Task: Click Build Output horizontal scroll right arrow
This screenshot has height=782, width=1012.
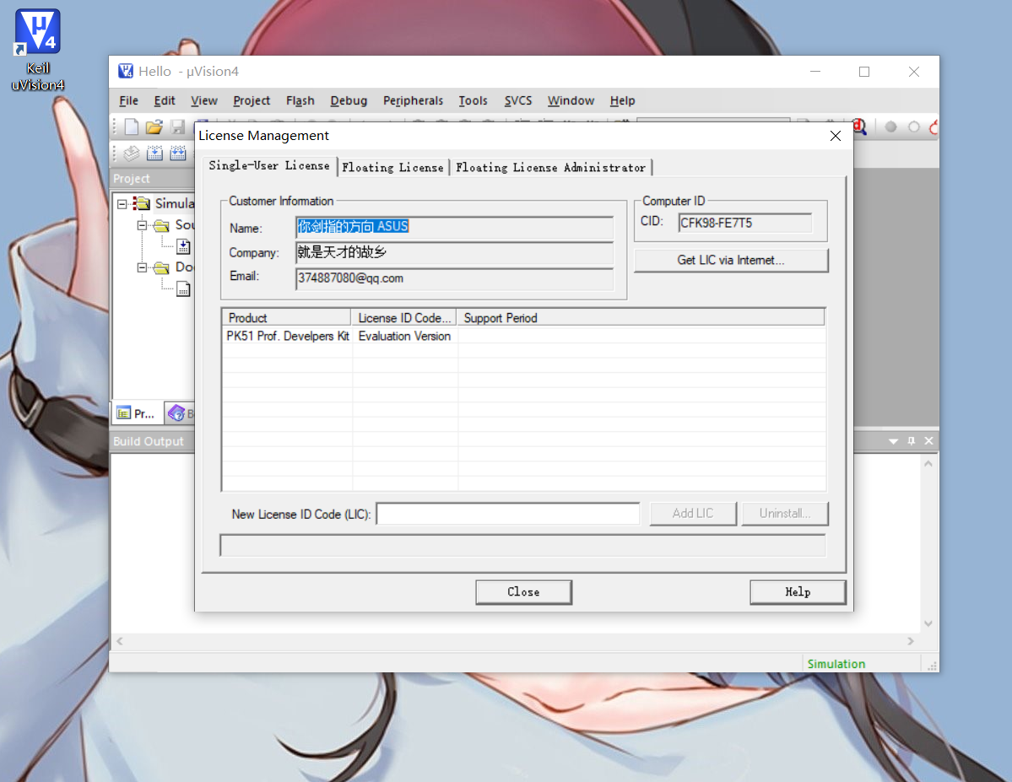Action: pyautogui.click(x=911, y=640)
